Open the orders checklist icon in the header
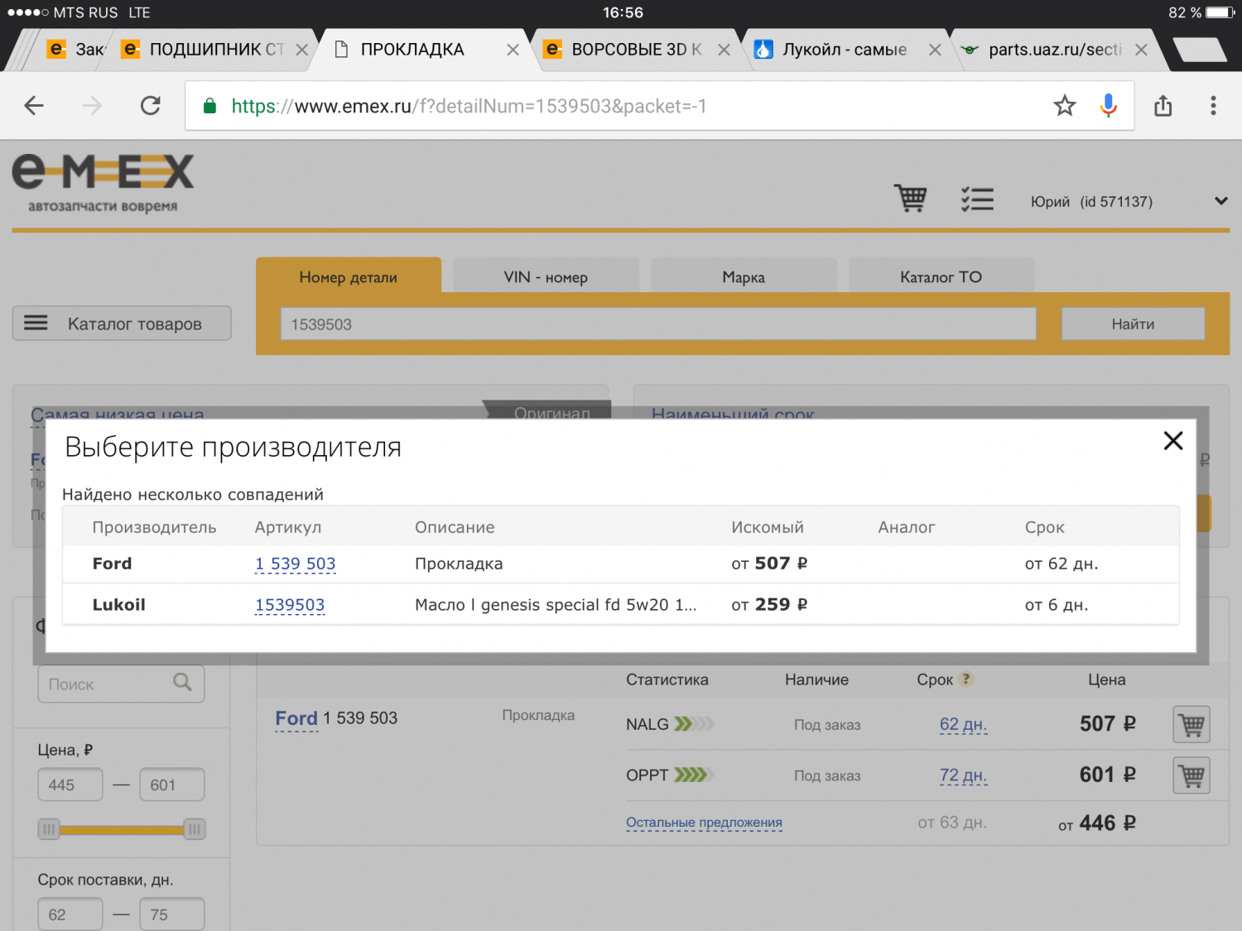Image resolution: width=1242 pixels, height=931 pixels. (978, 199)
